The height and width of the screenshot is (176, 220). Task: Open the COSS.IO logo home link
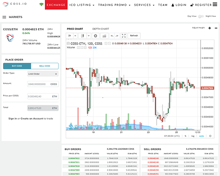point(15,4)
